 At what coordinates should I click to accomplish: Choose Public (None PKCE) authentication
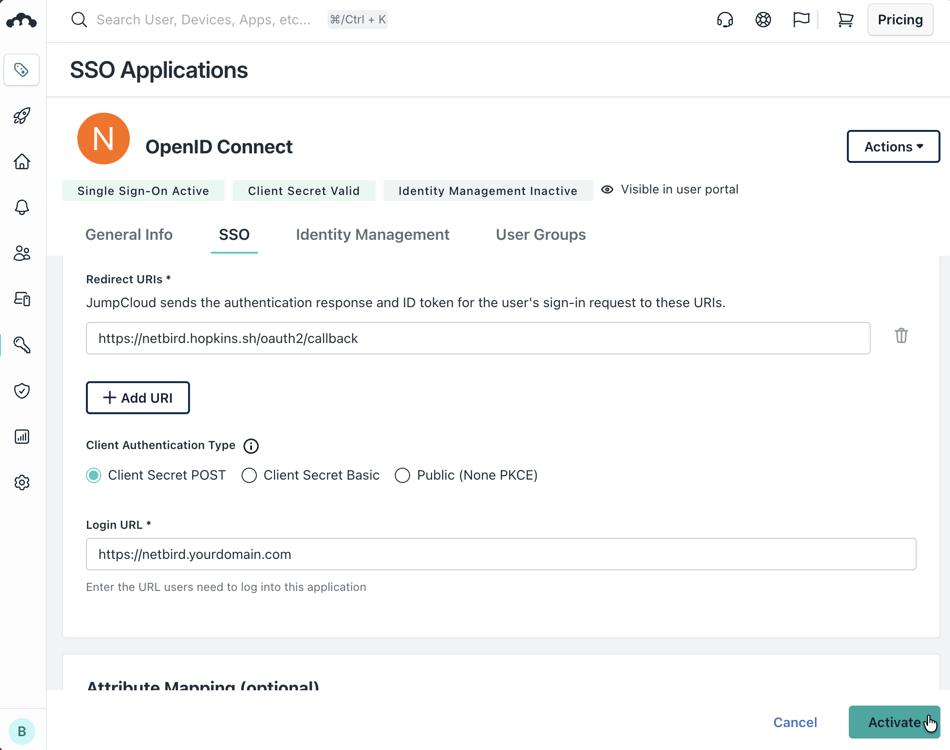[402, 475]
